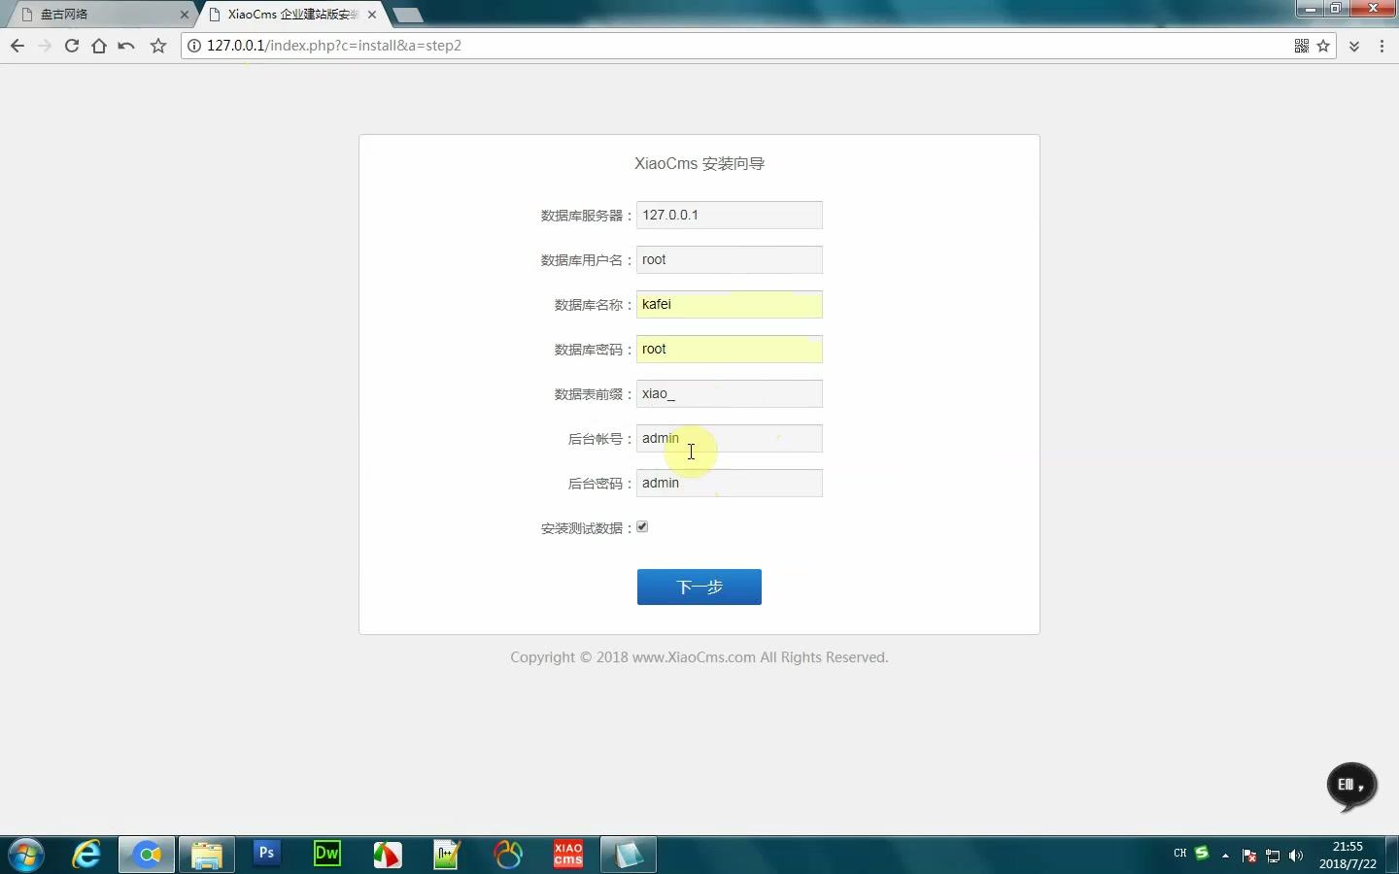This screenshot has width=1399, height=874.
Task: Open File Explorer from the taskbar
Action: [206, 855]
